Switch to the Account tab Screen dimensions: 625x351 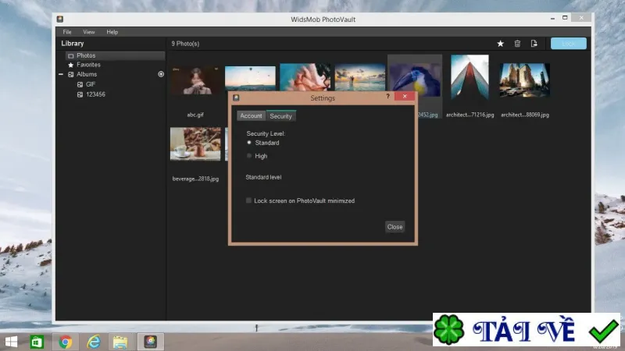click(251, 115)
